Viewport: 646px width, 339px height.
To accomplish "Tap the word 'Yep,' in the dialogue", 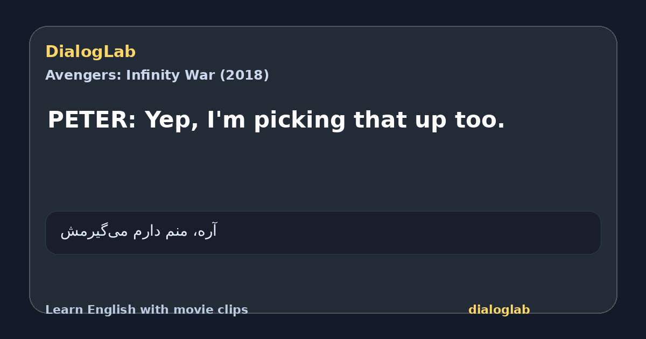I will [x=172, y=121].
